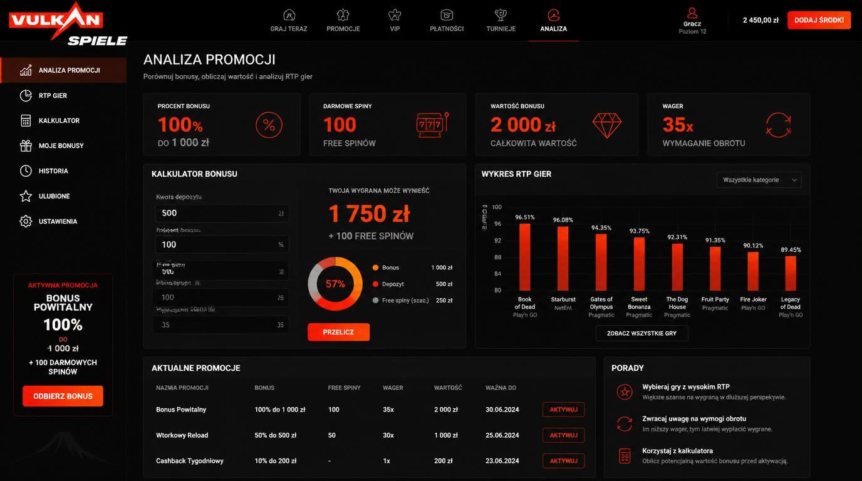Click the star icon beside the high RTP tip
This screenshot has width=862, height=481.
click(x=625, y=392)
